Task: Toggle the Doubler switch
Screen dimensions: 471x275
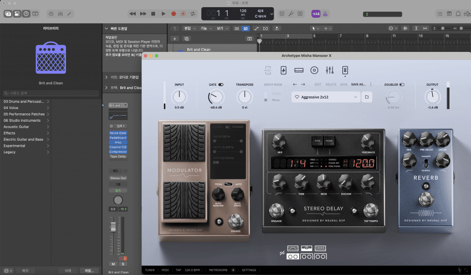Action: [402, 85]
